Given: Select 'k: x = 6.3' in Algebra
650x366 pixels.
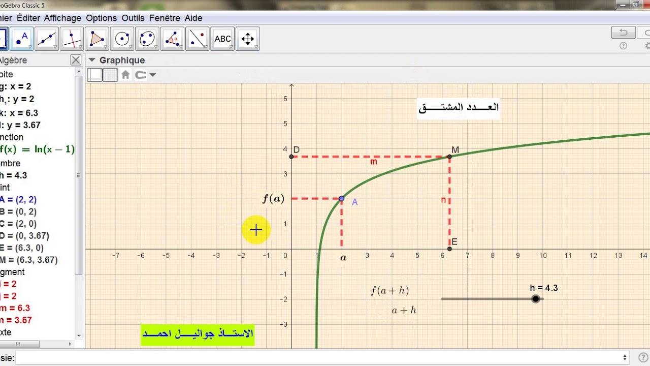Looking at the screenshot, I should [x=19, y=113].
